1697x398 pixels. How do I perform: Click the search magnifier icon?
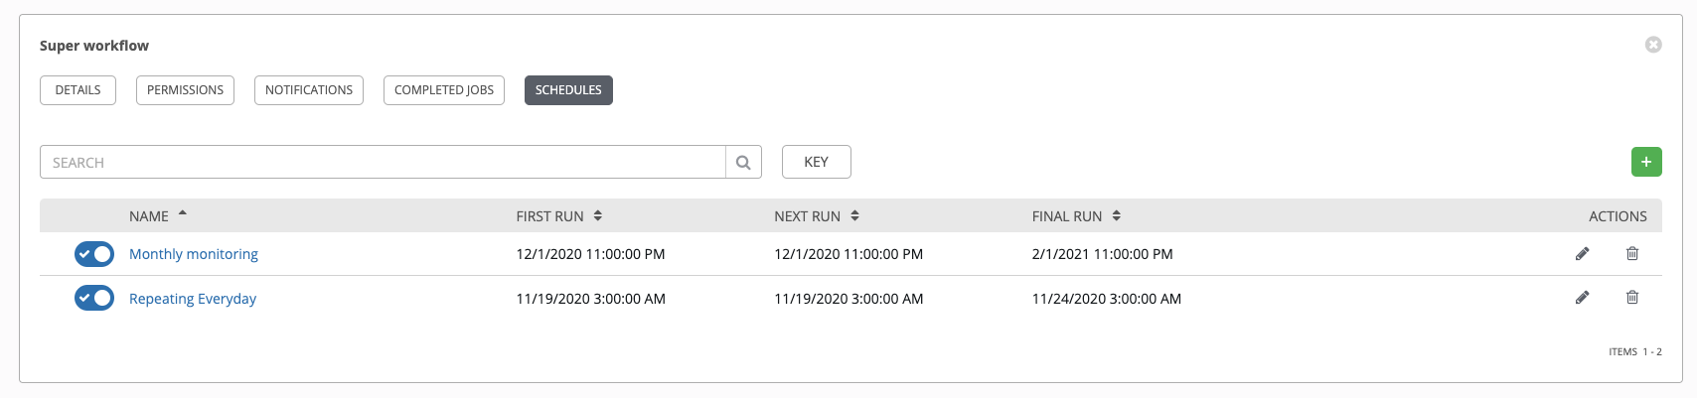click(x=743, y=162)
